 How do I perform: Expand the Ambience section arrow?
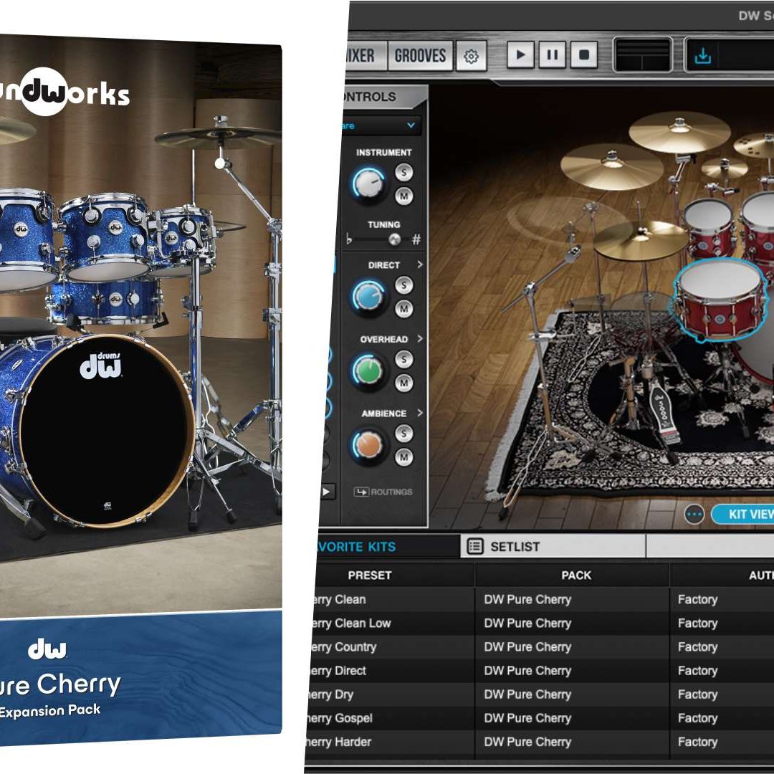tap(420, 413)
